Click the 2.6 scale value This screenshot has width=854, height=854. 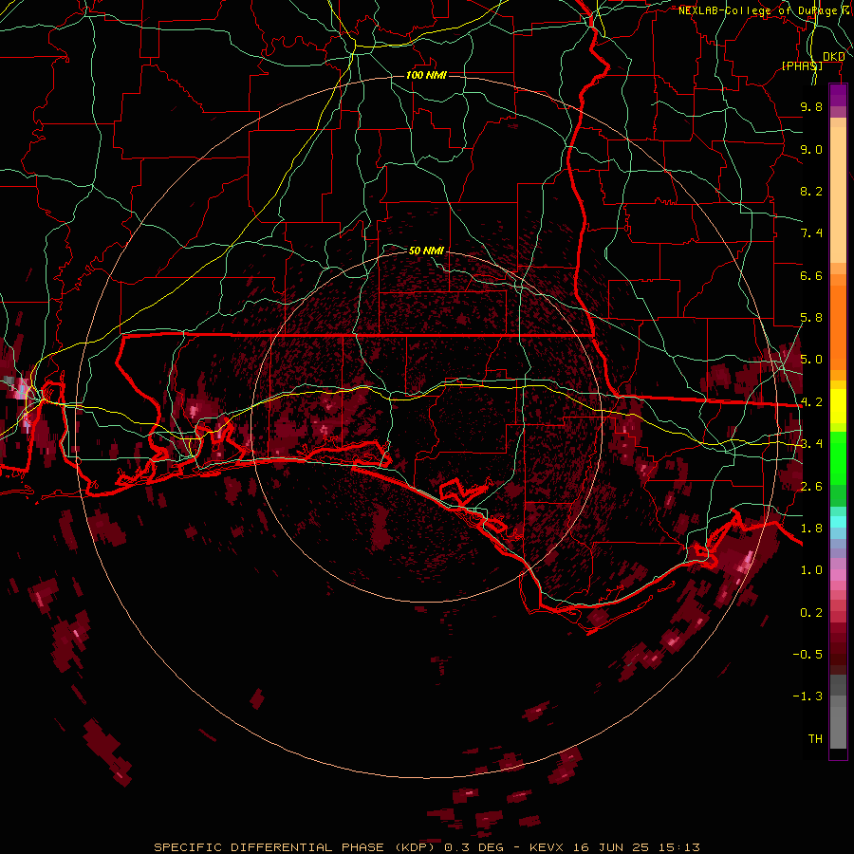[x=811, y=487]
